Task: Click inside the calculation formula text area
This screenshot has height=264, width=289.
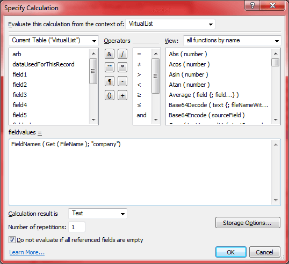Action: click(140, 172)
